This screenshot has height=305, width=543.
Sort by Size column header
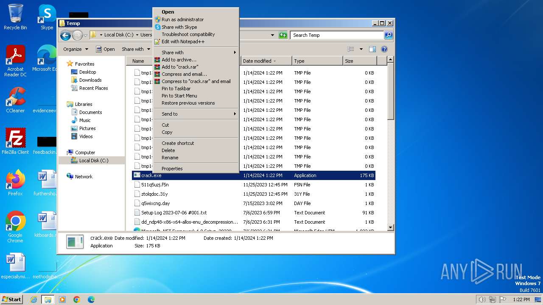(x=359, y=61)
